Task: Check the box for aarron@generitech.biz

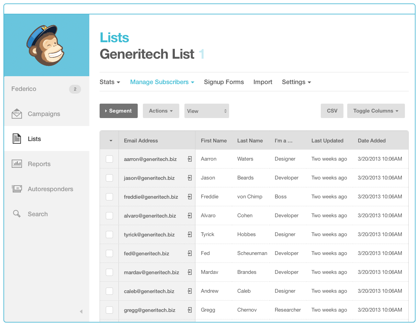Action: [x=109, y=159]
